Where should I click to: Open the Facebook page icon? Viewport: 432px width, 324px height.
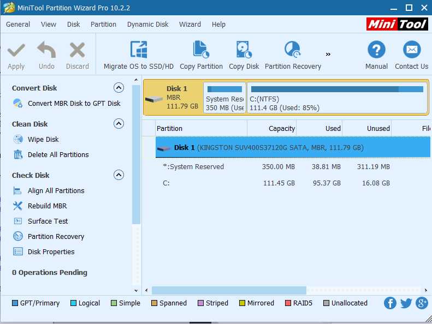[390, 303]
